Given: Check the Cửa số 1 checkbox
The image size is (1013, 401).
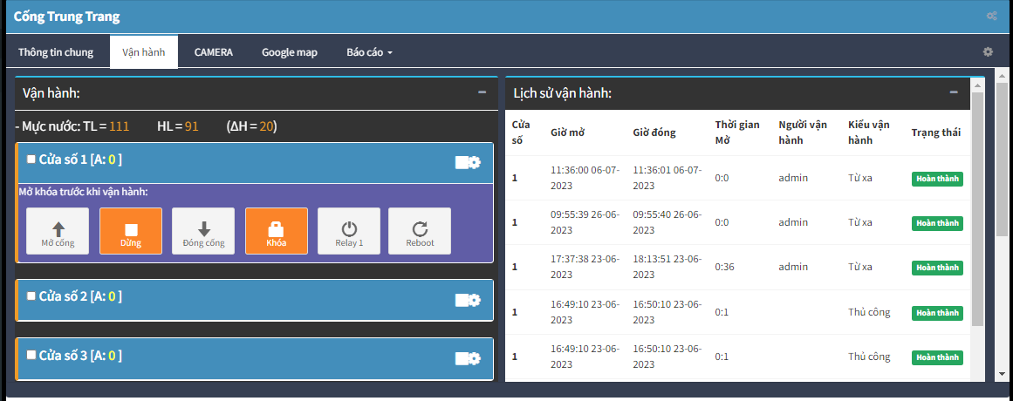Looking at the screenshot, I should coord(31,160).
